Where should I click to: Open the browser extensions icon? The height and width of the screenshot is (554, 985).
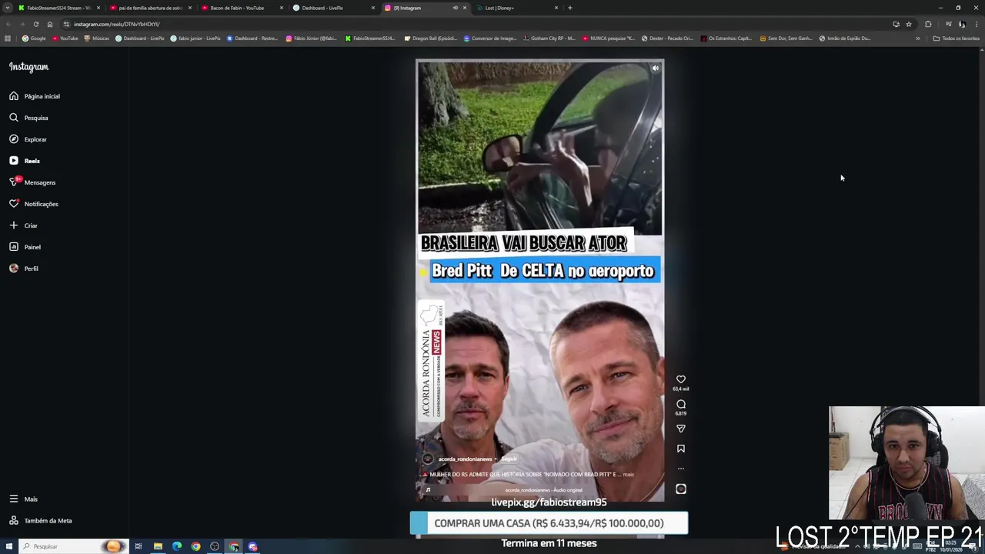[x=928, y=24]
